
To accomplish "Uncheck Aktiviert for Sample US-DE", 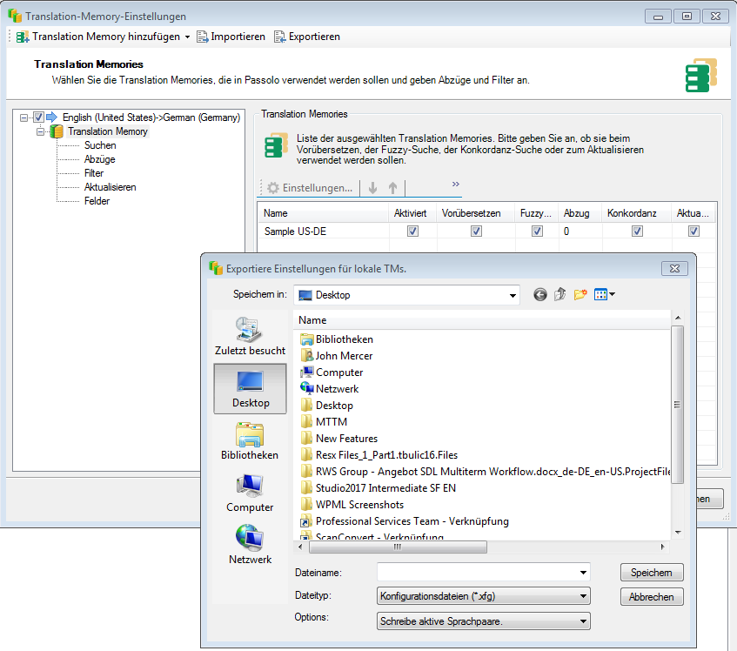I will coord(412,232).
